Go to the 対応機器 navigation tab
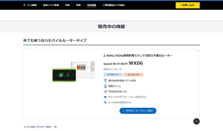Viewport: 223px width, 131px height. 92,5
